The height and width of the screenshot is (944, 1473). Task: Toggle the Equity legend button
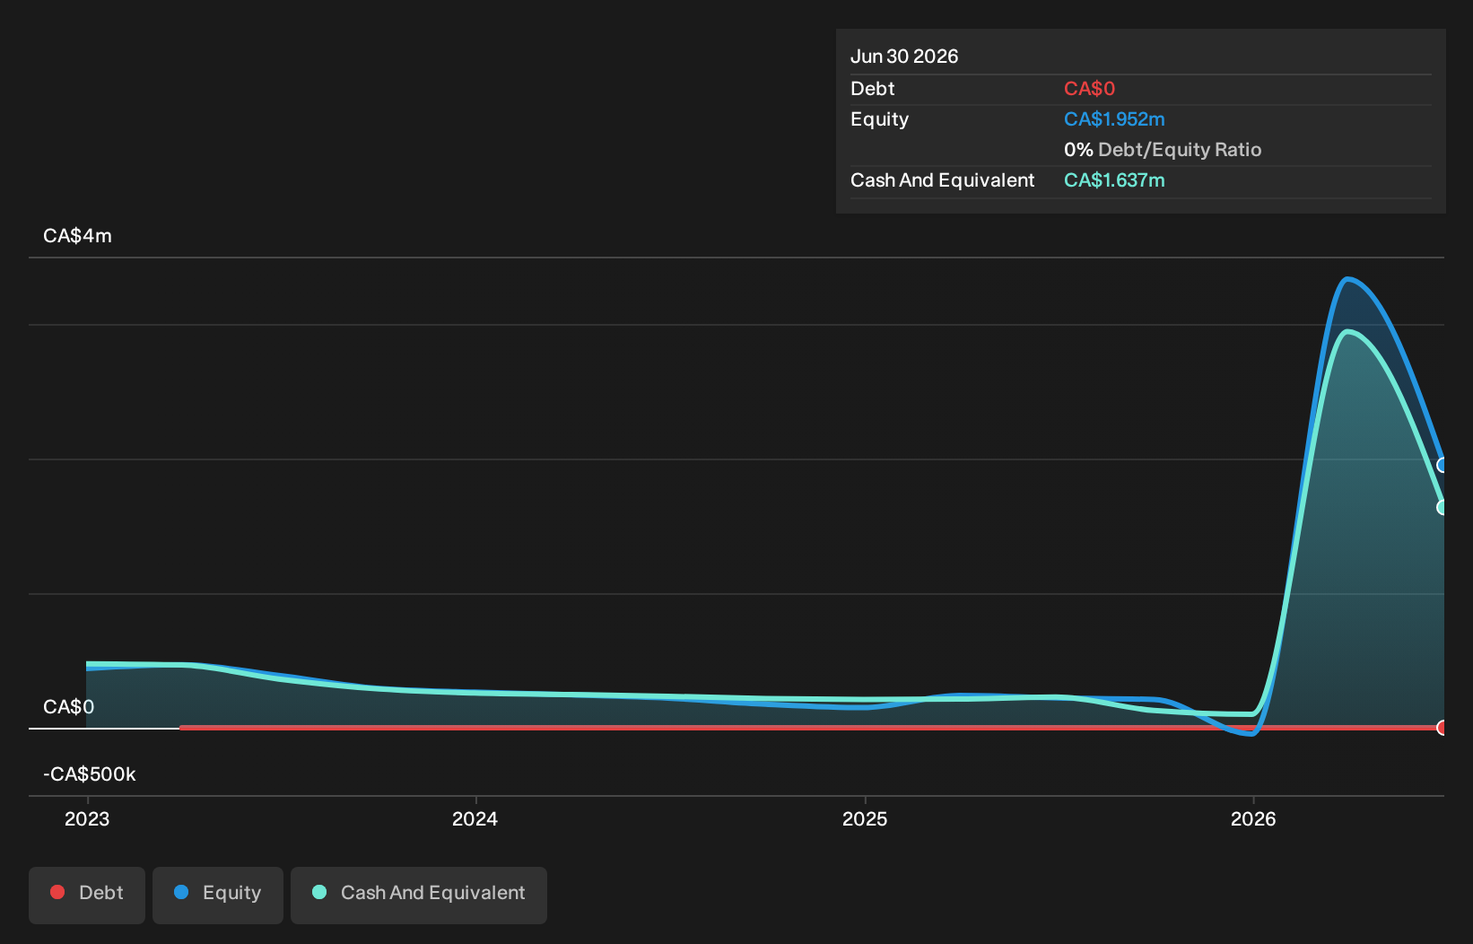218,895
